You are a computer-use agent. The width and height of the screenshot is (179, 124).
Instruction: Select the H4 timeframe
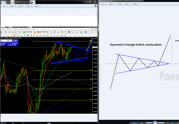tap(54, 35)
